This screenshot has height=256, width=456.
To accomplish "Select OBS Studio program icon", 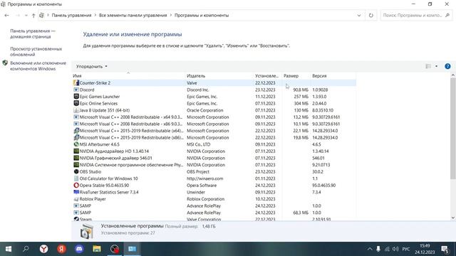I will click(x=76, y=171).
